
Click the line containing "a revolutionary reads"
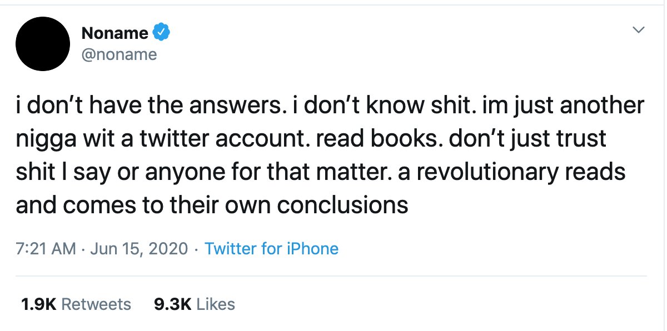click(x=321, y=173)
